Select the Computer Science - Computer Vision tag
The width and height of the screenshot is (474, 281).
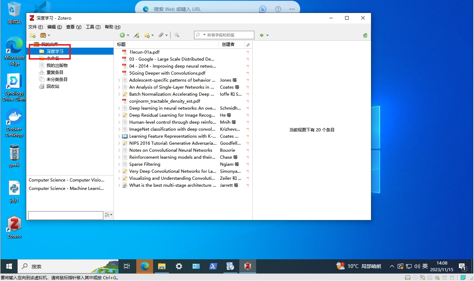click(67, 180)
